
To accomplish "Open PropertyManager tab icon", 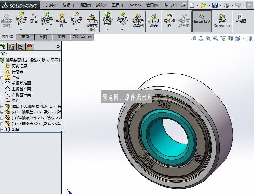I will (x=12, y=47).
